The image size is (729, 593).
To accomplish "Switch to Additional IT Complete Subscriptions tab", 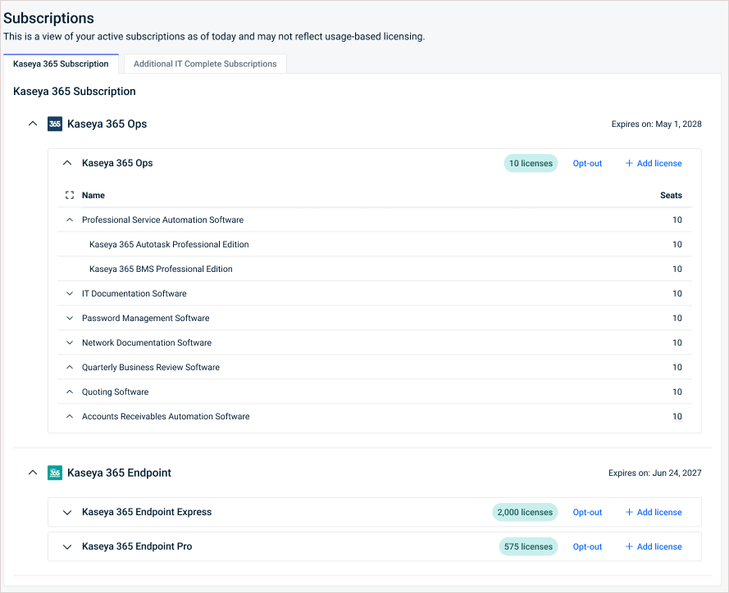I will [x=205, y=64].
